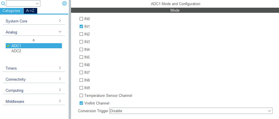Open the search combo box dropdown
The width and height of the screenshot is (279, 119).
tap(23, 3)
